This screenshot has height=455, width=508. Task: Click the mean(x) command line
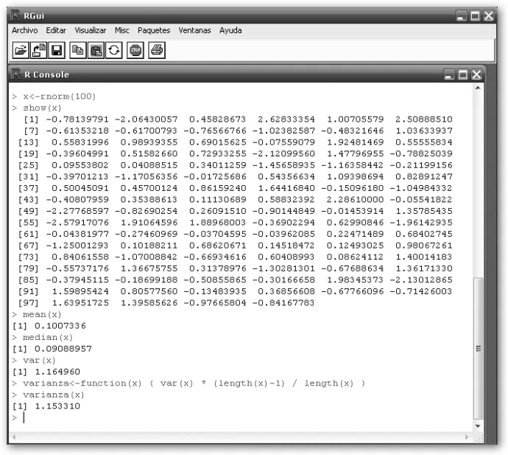click(42, 314)
